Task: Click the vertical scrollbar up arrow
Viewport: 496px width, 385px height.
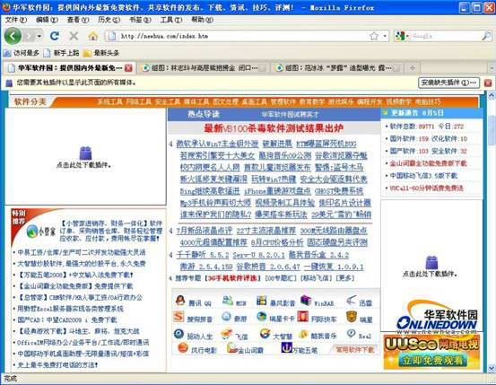Action: [x=492, y=95]
